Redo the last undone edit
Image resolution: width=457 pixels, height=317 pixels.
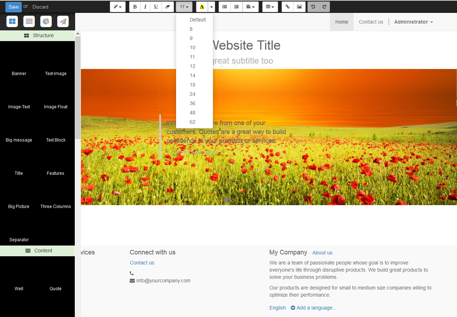pyautogui.click(x=324, y=7)
